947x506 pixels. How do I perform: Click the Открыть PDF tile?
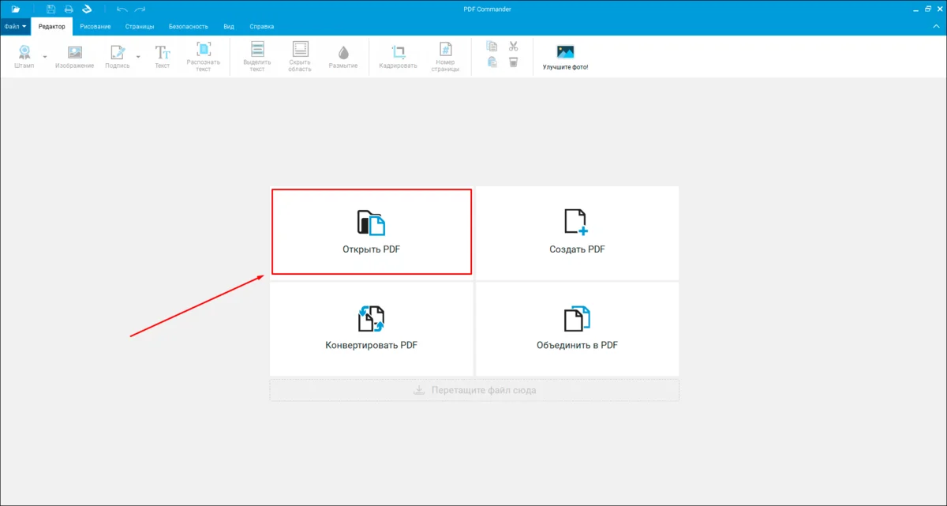(x=372, y=232)
